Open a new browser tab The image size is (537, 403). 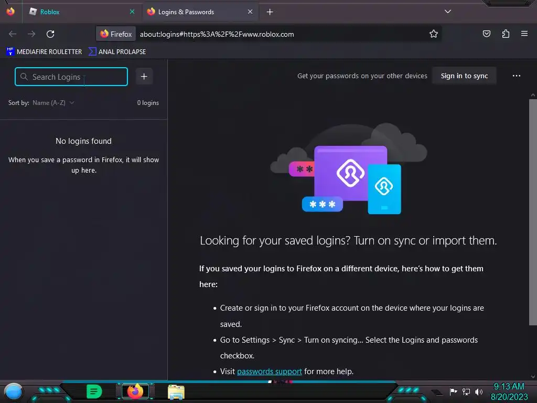tap(270, 12)
